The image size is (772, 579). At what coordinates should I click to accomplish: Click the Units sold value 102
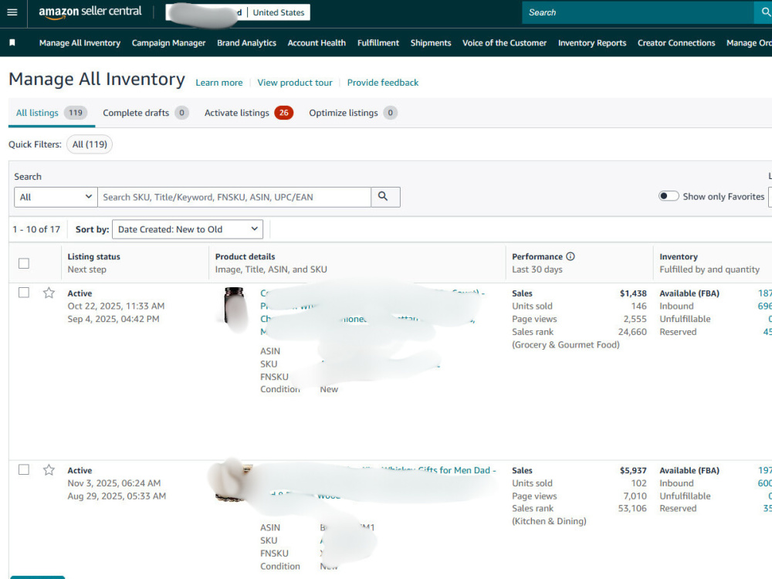click(638, 483)
